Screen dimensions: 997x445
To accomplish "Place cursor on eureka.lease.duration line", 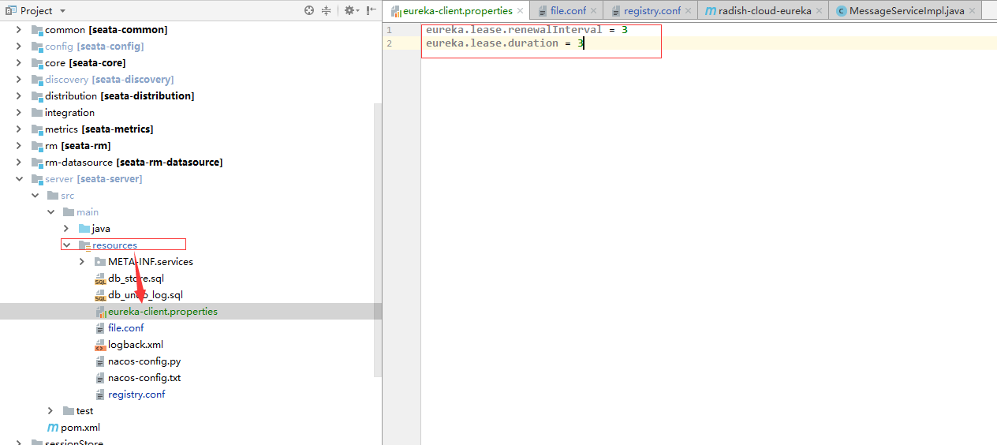I will [504, 43].
